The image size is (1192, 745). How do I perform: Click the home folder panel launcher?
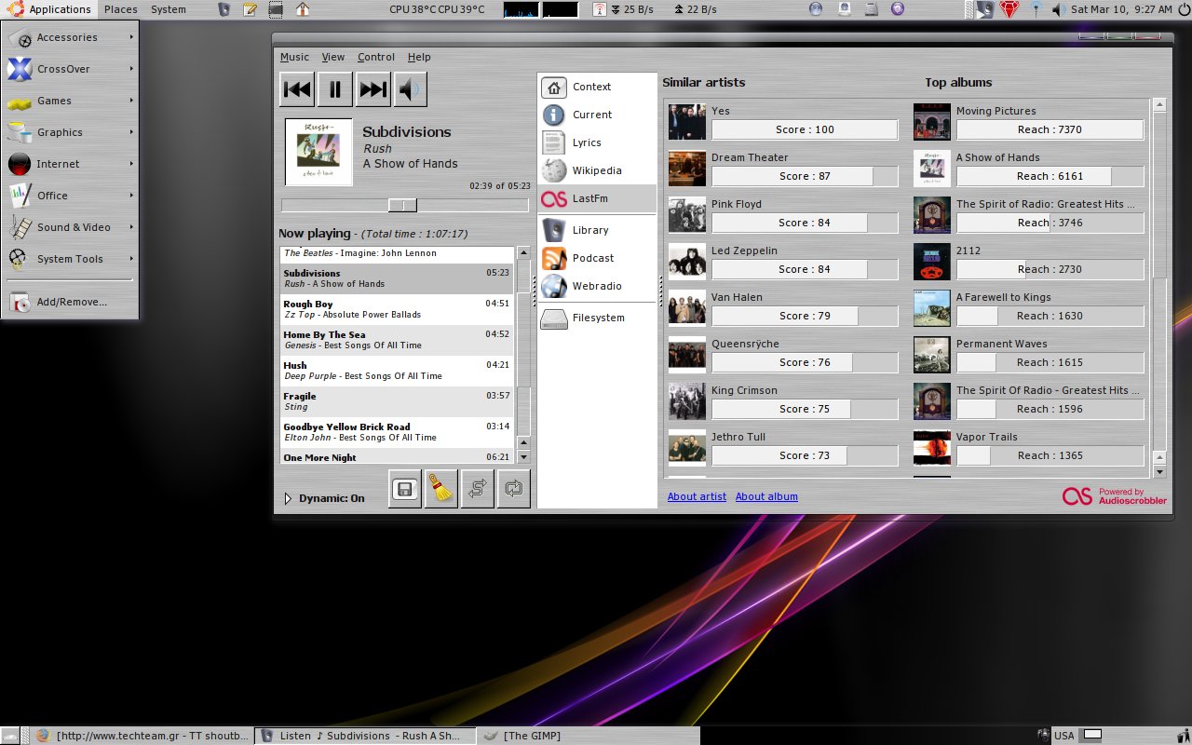(x=302, y=9)
